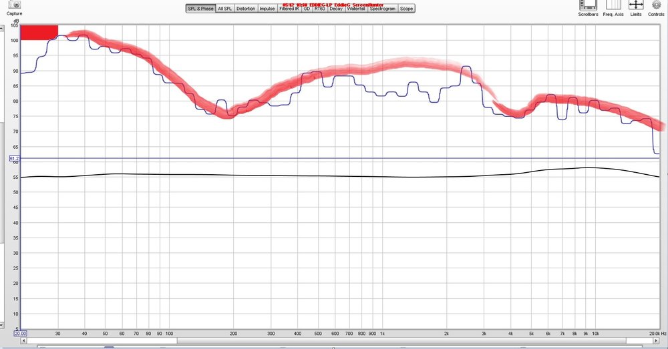Open the RT60 tab
The width and height of the screenshot is (668, 349).
pos(319,9)
